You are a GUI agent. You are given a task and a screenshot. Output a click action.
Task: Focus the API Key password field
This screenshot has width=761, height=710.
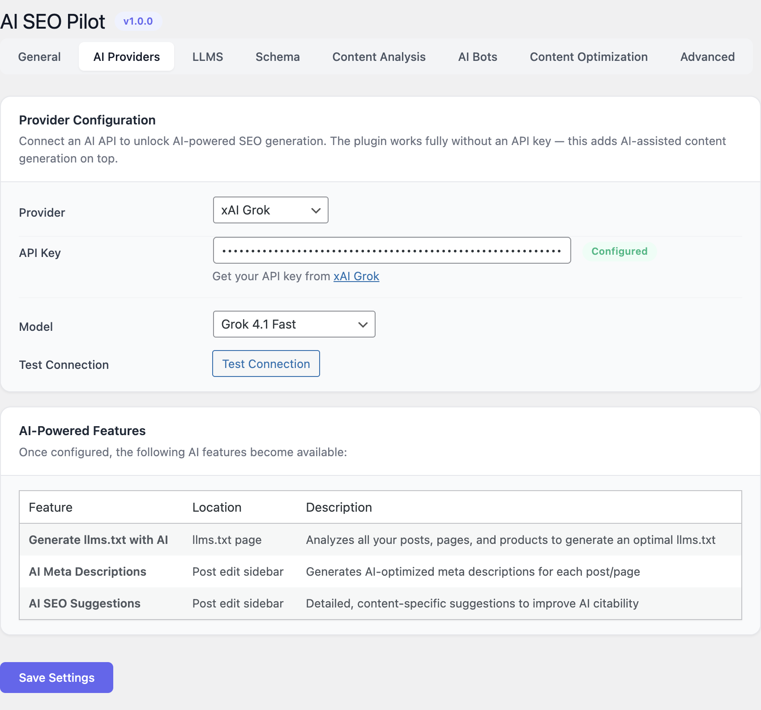392,251
